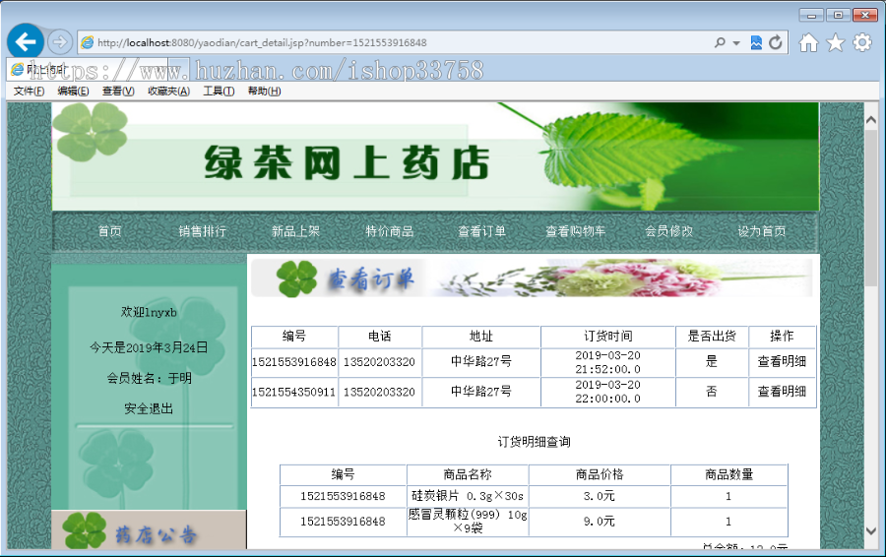
Task: Go back using the browser back arrow
Action: (x=26, y=41)
